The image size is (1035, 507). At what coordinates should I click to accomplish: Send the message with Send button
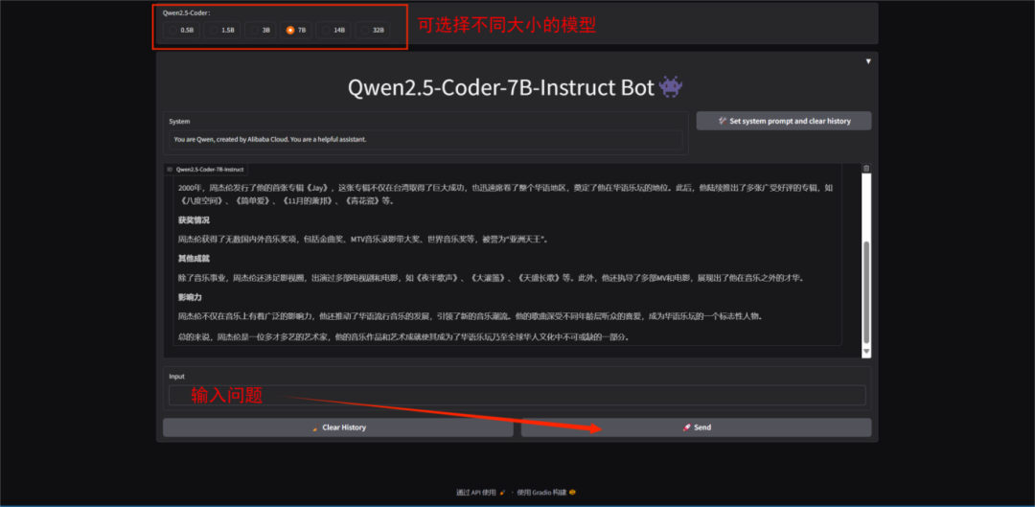click(696, 427)
